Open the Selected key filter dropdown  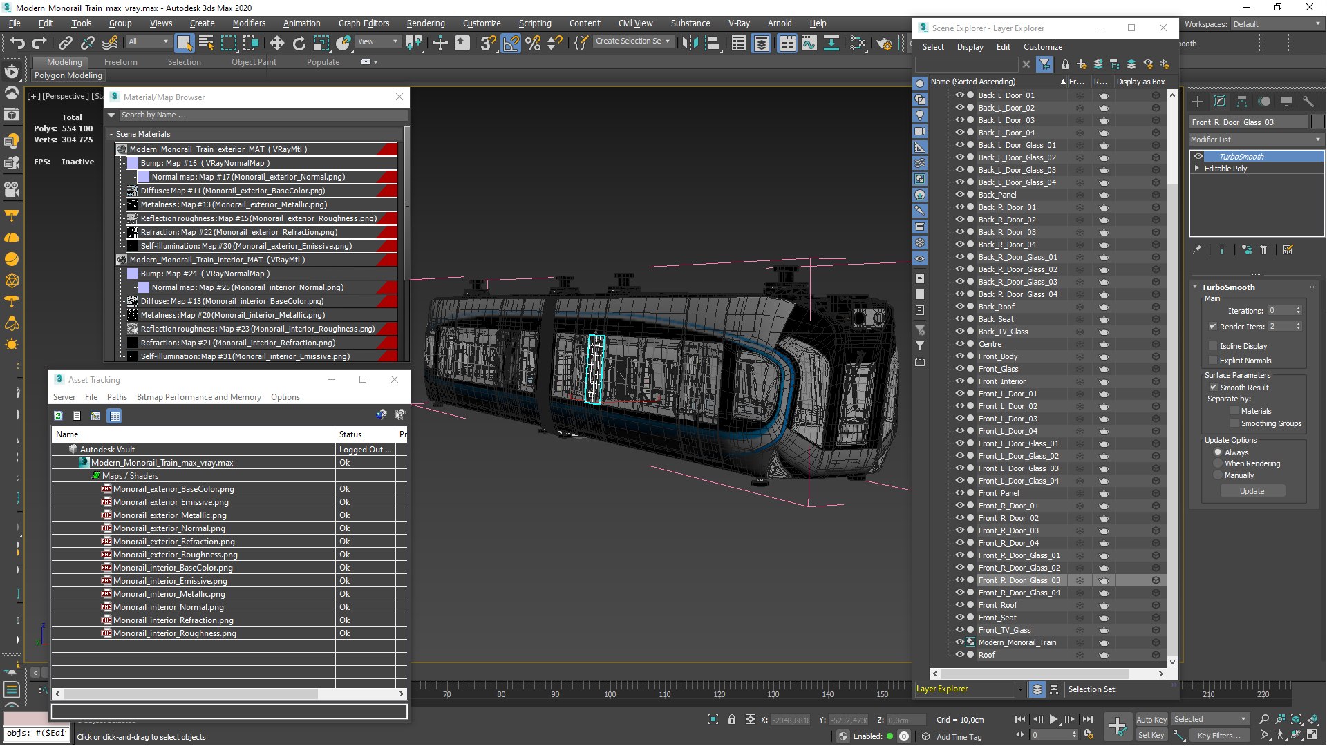(1210, 719)
